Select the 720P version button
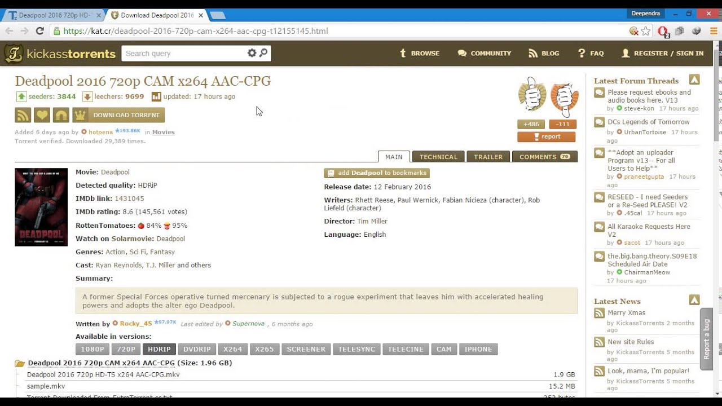722x406 pixels. tap(126, 349)
